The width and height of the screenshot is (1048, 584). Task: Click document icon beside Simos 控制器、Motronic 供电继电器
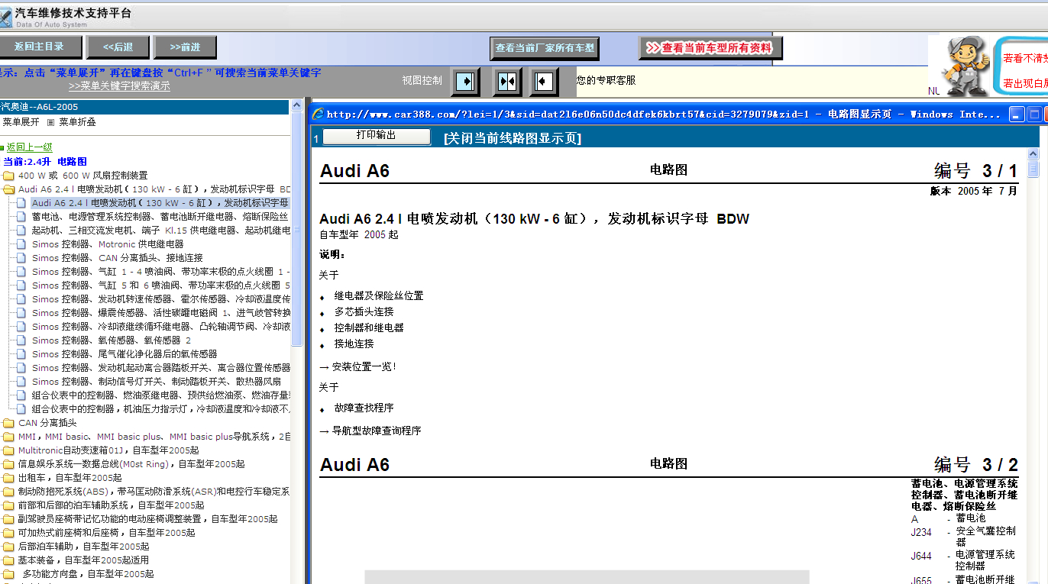click(x=22, y=244)
